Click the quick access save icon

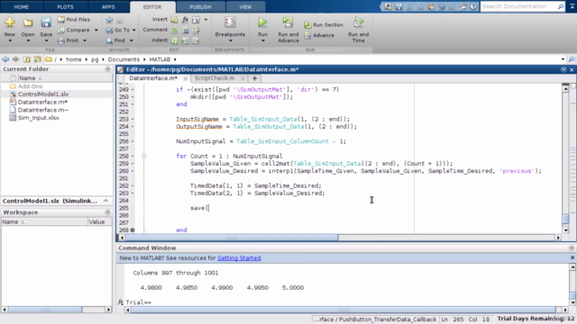[398, 6]
